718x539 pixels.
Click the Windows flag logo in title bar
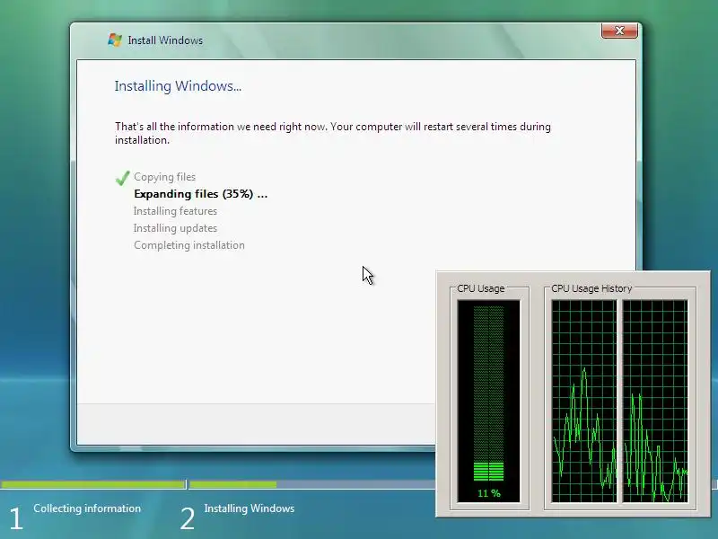(115, 40)
